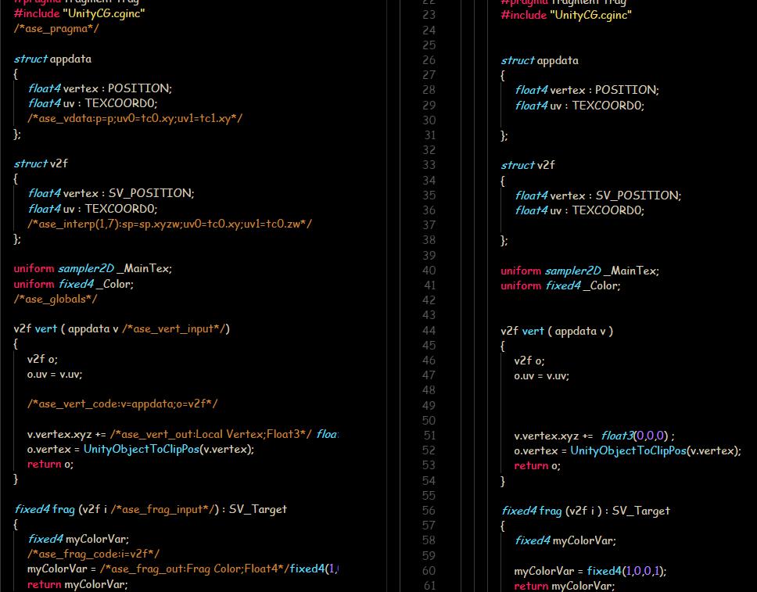Click line number 38 in the gutter
Viewport: 757px width, 592px height.
(429, 240)
